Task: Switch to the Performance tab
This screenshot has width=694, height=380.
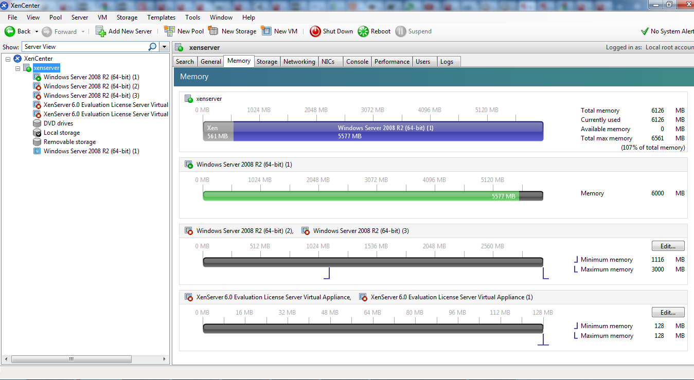Action: [392, 62]
